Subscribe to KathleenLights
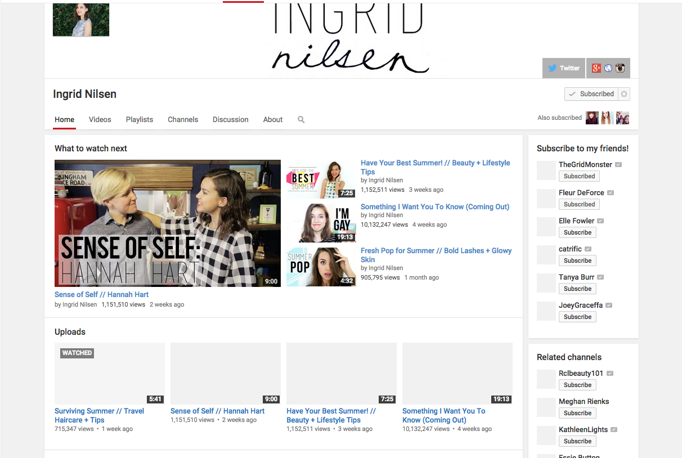The image size is (682, 458). coord(577,441)
